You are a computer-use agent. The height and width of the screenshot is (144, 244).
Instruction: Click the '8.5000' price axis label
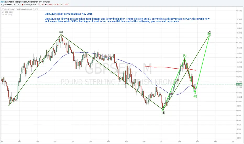239,129
